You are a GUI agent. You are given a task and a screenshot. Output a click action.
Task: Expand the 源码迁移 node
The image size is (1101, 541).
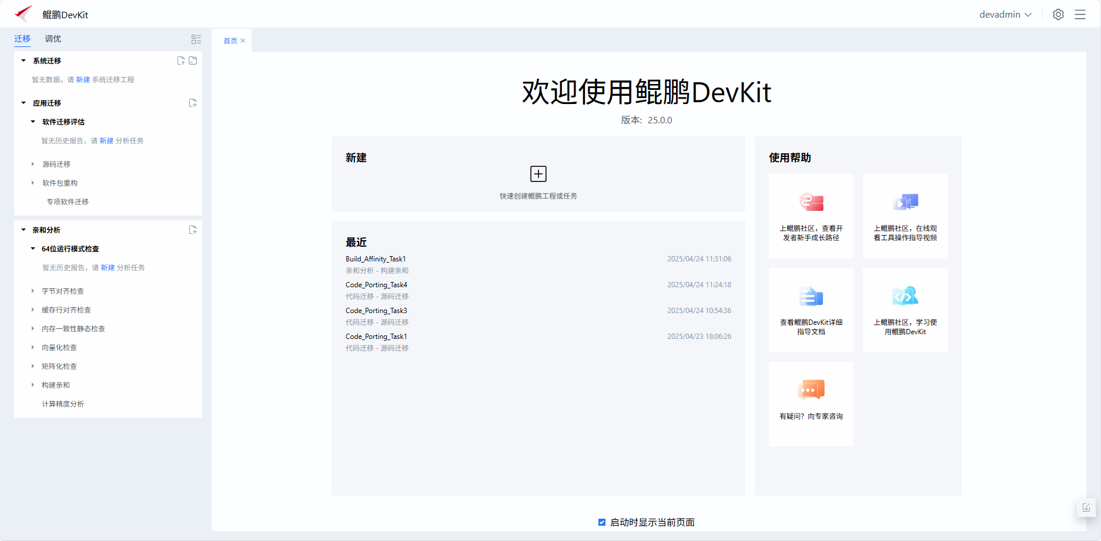(x=33, y=164)
